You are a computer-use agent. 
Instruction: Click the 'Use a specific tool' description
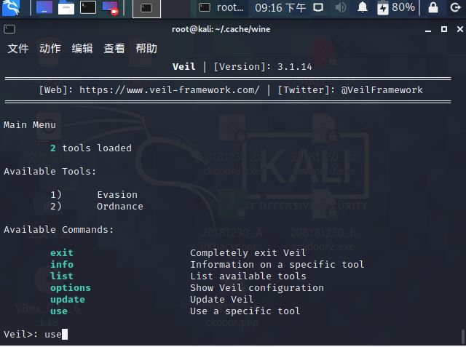(245, 311)
